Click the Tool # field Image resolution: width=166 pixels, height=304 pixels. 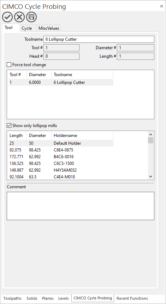coord(61,48)
